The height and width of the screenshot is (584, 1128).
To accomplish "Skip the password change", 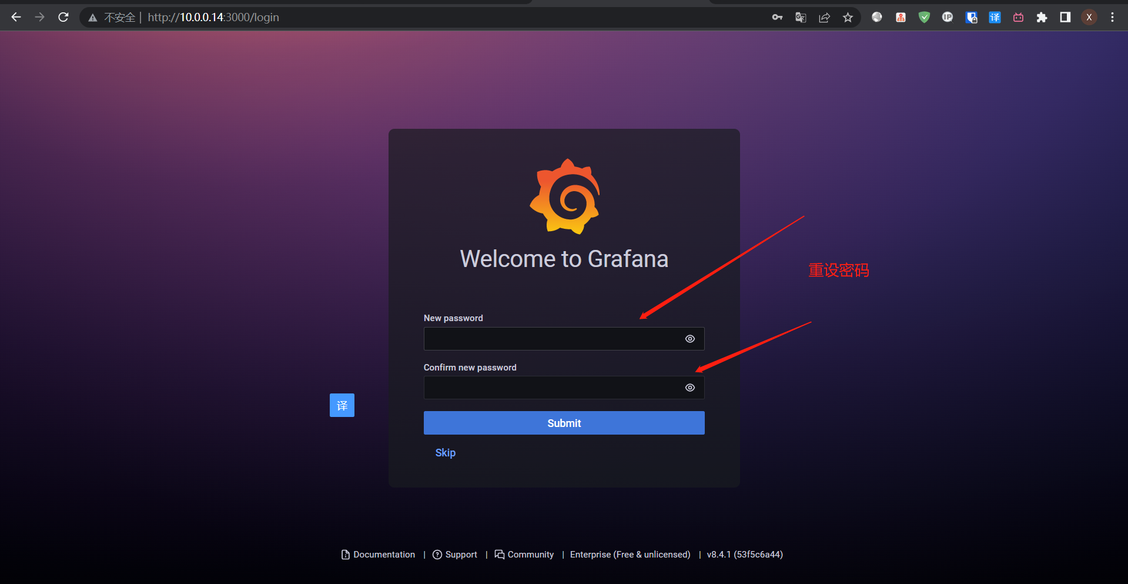I will 446,453.
